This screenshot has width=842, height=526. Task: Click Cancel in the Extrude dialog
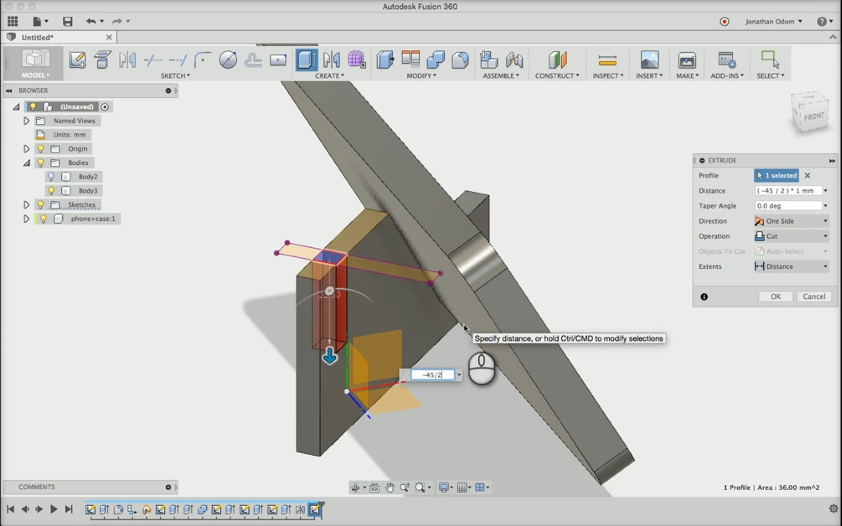click(x=814, y=297)
